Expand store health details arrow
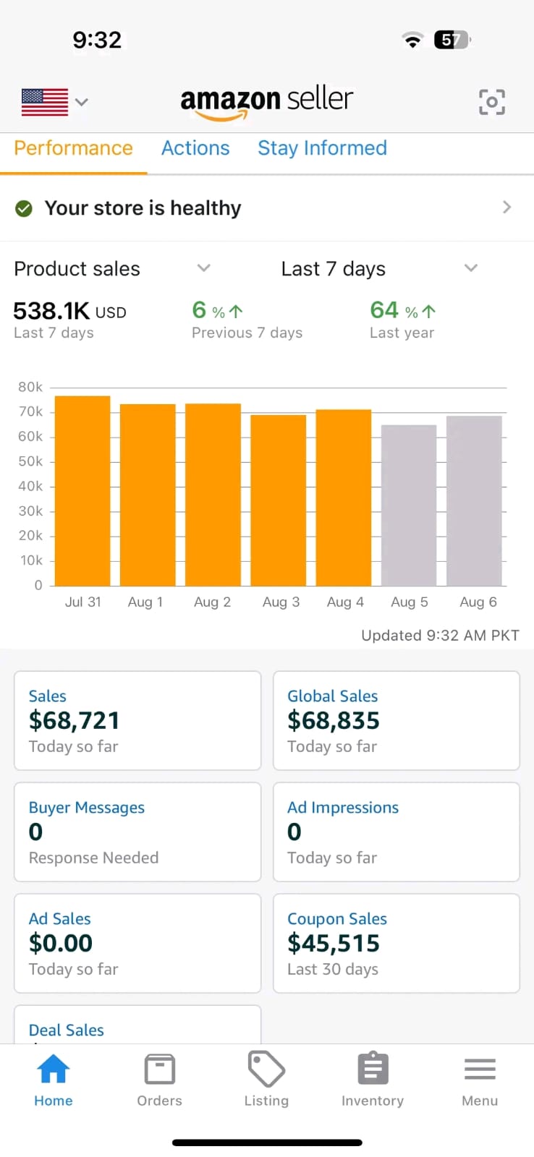 (x=507, y=208)
